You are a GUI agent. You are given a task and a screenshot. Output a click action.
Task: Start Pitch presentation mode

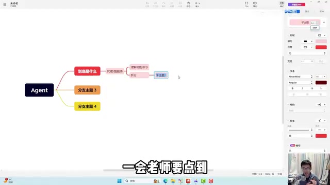pos(255,4)
